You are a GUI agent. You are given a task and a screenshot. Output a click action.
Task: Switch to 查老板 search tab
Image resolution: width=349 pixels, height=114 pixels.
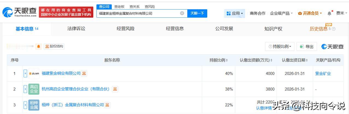coord(119,7)
